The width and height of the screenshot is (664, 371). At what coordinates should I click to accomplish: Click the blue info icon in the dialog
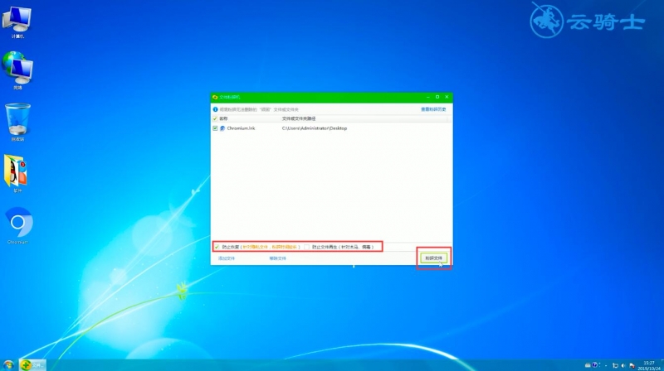(x=215, y=109)
